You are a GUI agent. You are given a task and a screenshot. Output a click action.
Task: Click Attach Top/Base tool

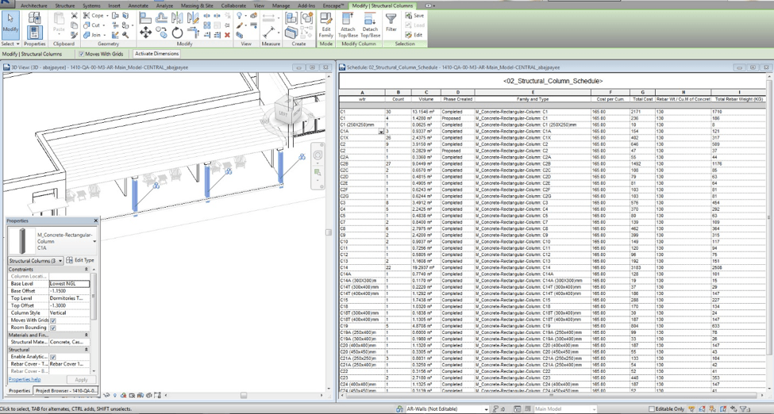click(x=348, y=25)
